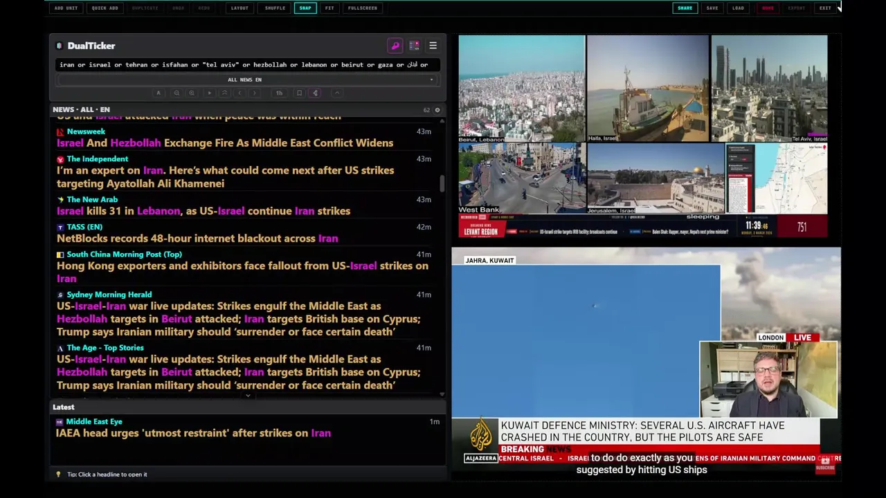Click the font size 'A' icon
Viewport: 886px width, 498px height.
click(159, 93)
